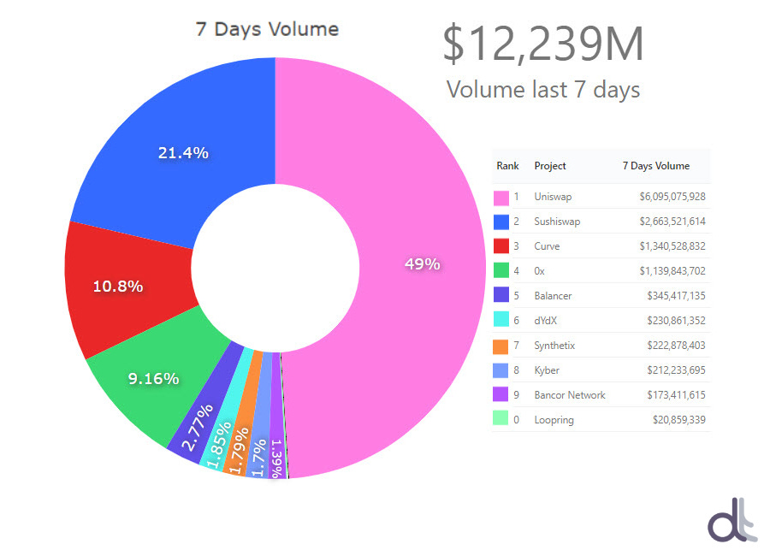
Task: Click the Rank column header
Action: click(x=507, y=166)
